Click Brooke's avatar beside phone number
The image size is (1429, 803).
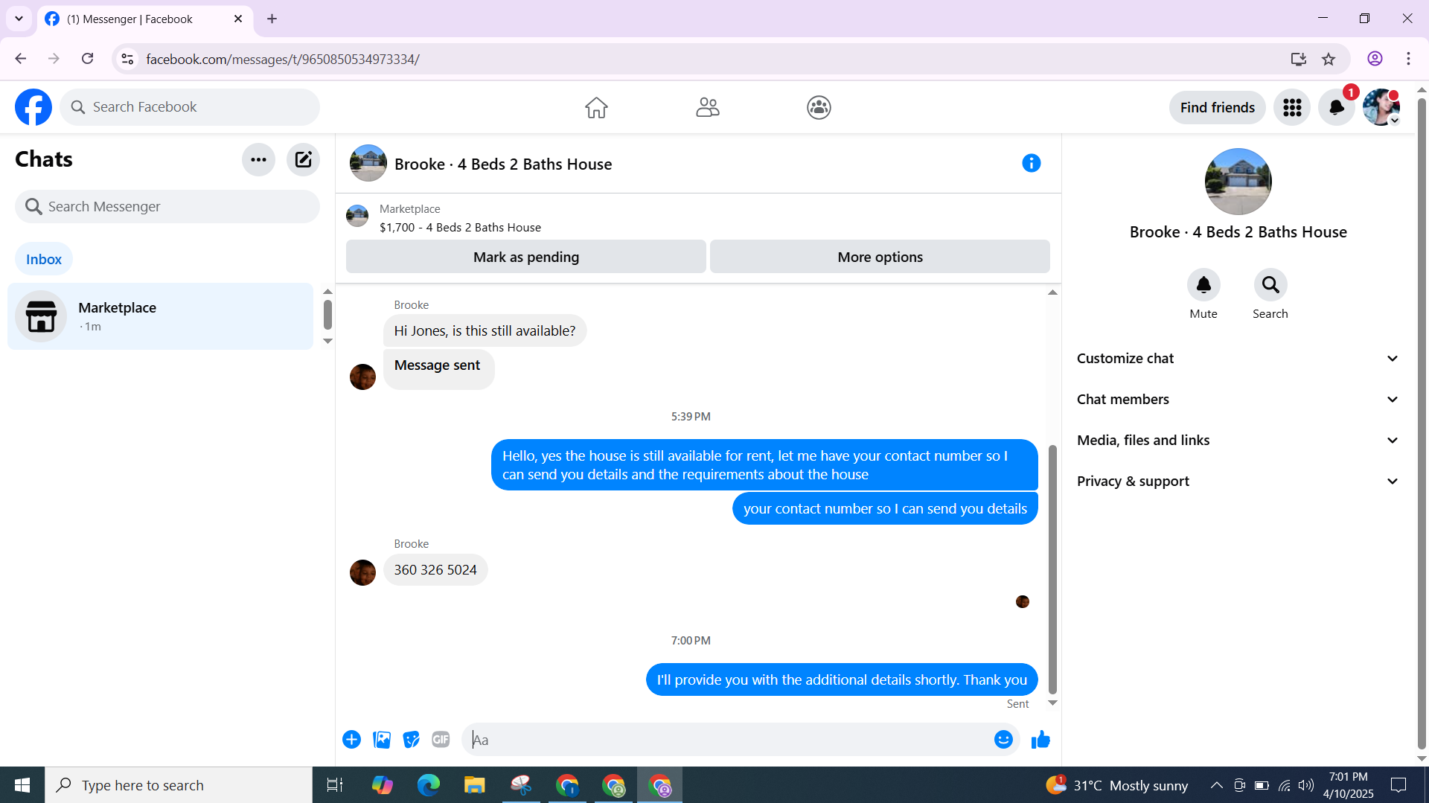[362, 572]
